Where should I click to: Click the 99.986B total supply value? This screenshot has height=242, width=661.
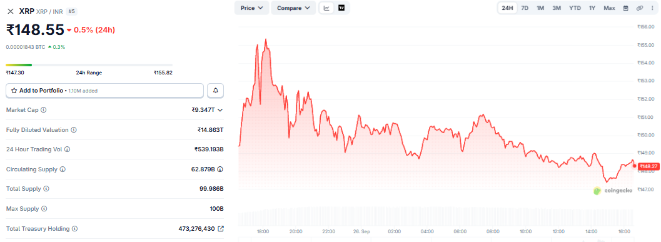(x=211, y=189)
